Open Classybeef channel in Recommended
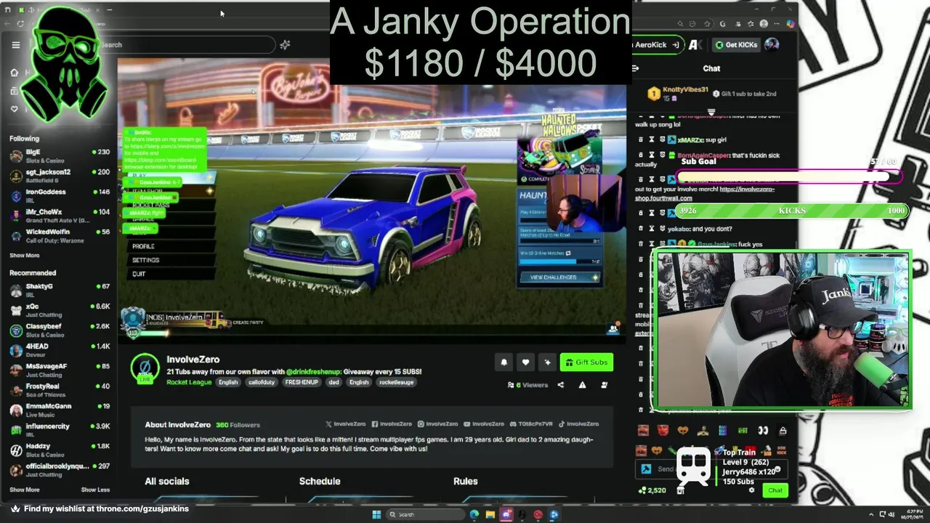Viewport: 930px width, 523px height. point(59,330)
